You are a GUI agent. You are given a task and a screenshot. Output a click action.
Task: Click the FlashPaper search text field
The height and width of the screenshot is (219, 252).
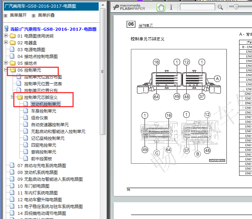[x=197, y=7]
